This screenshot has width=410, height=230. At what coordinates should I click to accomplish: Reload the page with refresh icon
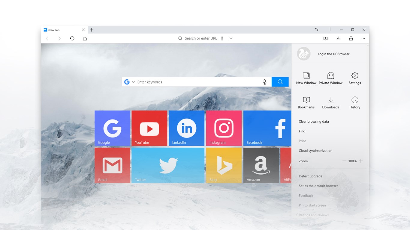click(72, 38)
